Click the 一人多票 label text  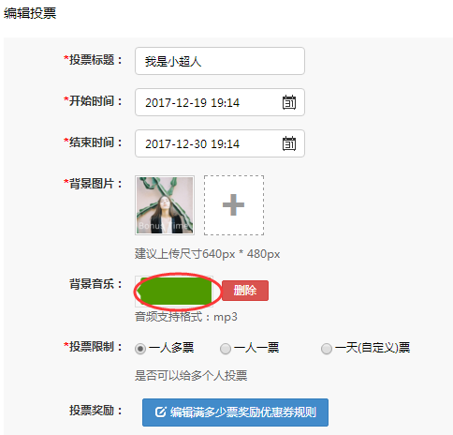click(171, 348)
